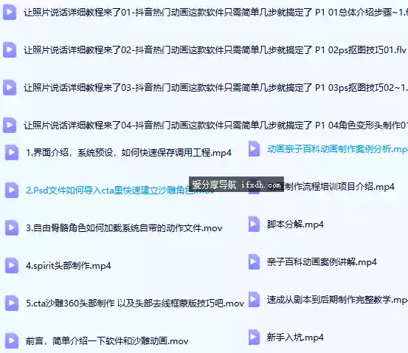
Task: Click video icon beside 2.Psd文件如何导入cta file
Action: coord(12,190)
